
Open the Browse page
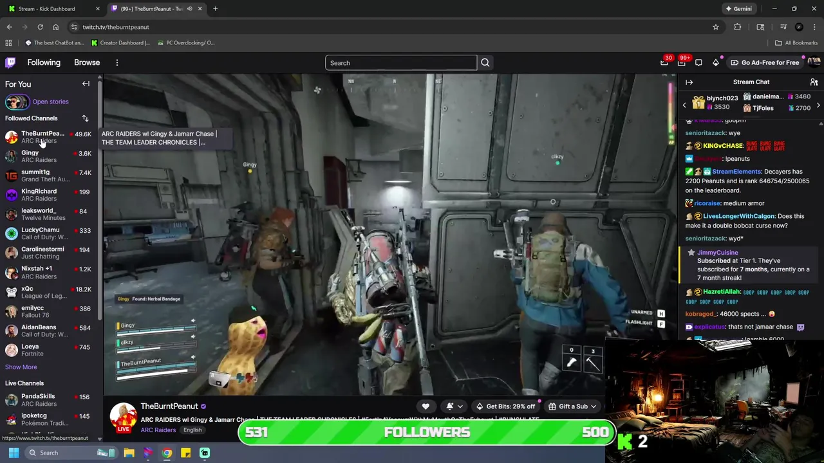(x=87, y=62)
